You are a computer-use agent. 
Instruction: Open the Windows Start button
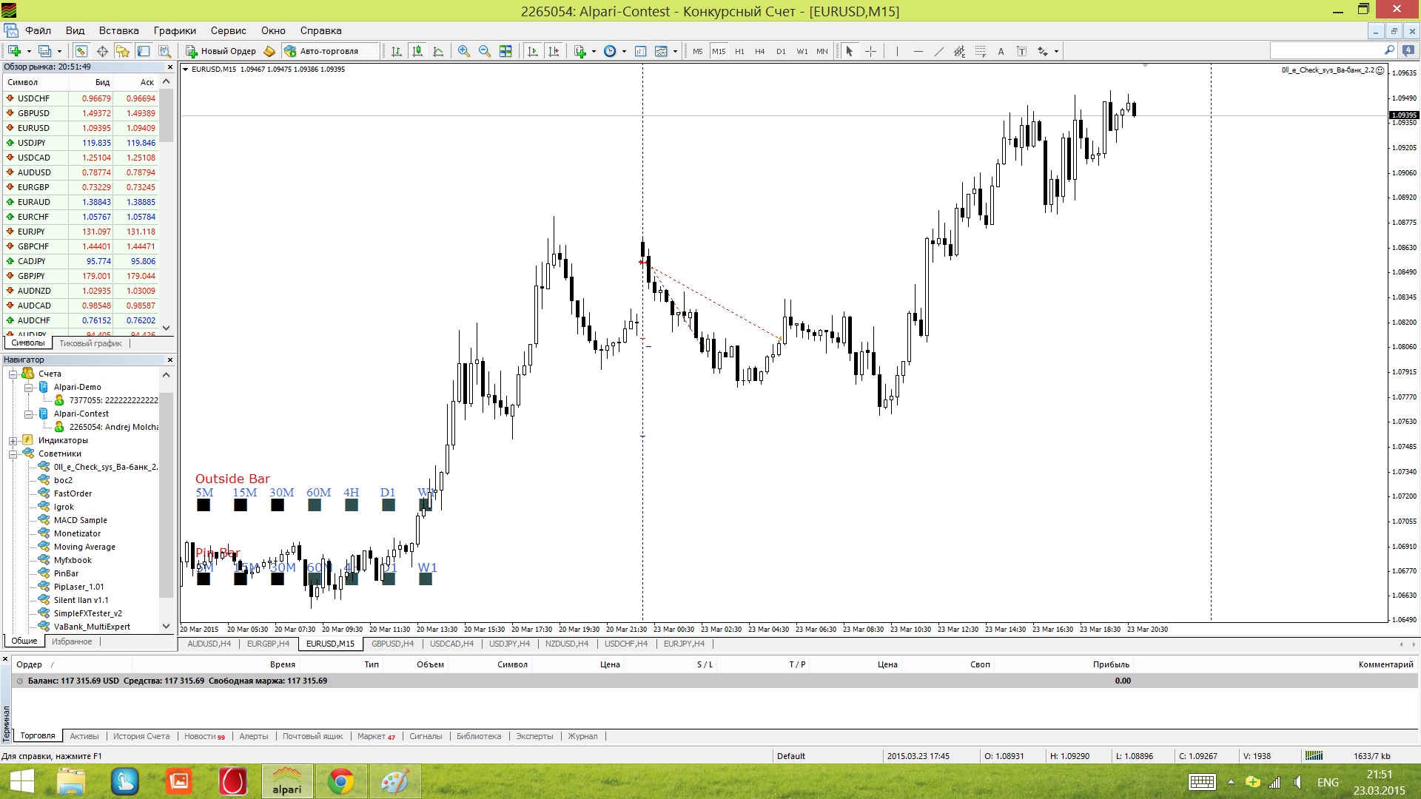(x=21, y=781)
